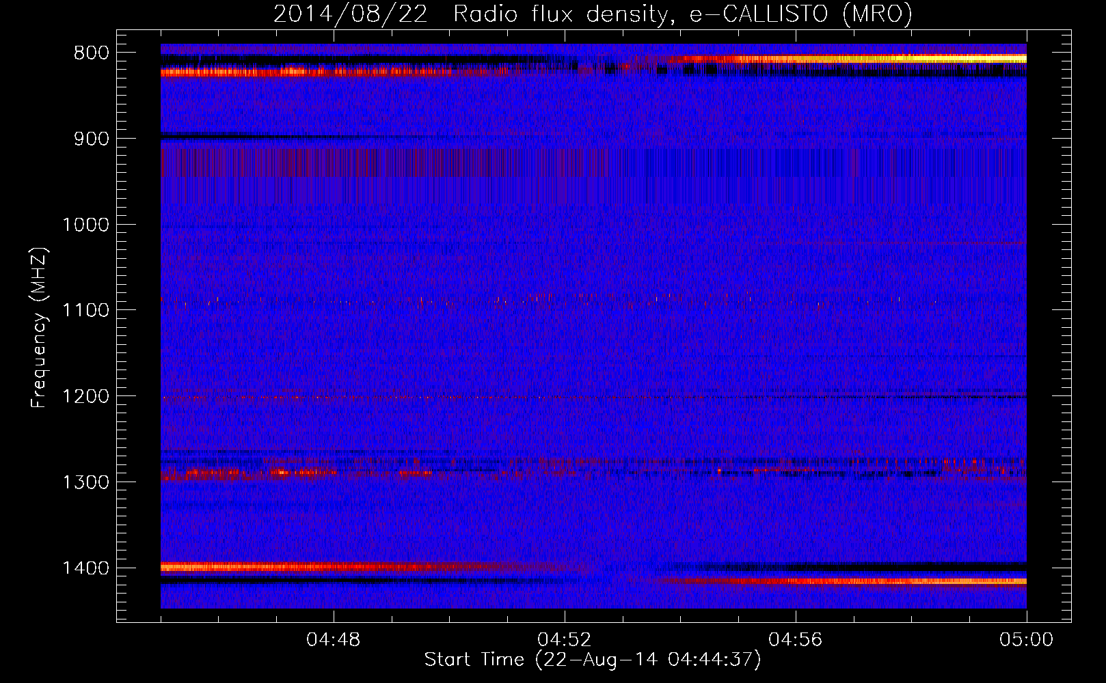Click the 1200 frequency tick label
Screen dimensions: 1106x683
pyautogui.click(x=85, y=396)
